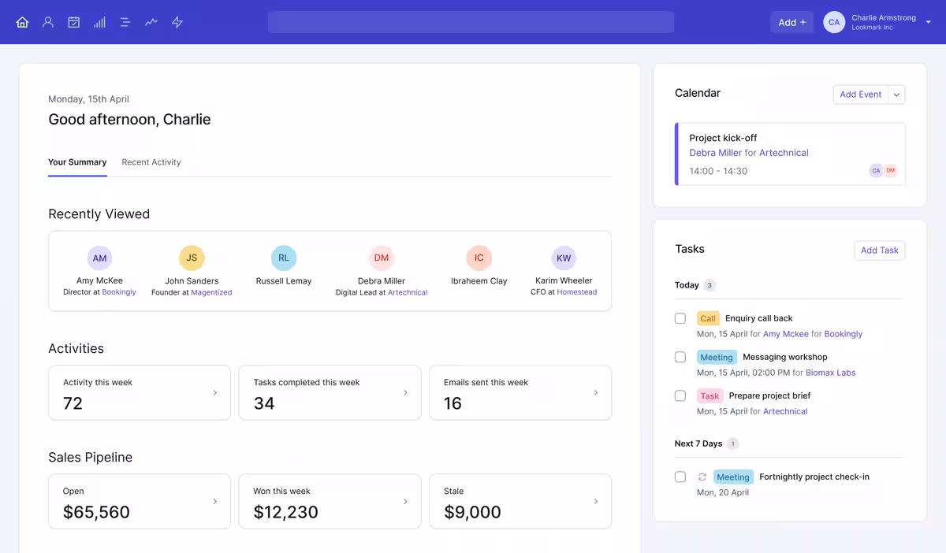Check off the Enquiry call back task
Image resolution: width=946 pixels, height=553 pixels.
[680, 318]
